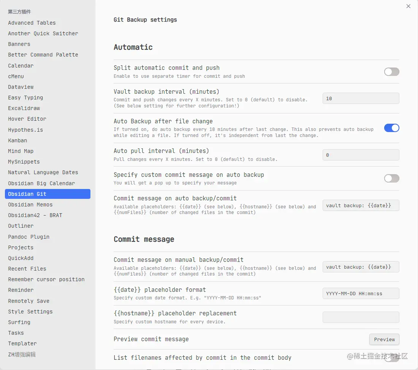Toggle Specify custom commit message on auto backup

click(391, 178)
